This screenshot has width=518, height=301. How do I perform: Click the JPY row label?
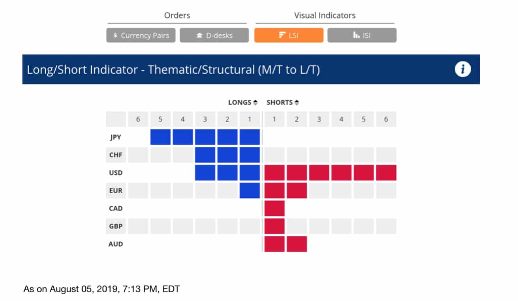tap(116, 137)
